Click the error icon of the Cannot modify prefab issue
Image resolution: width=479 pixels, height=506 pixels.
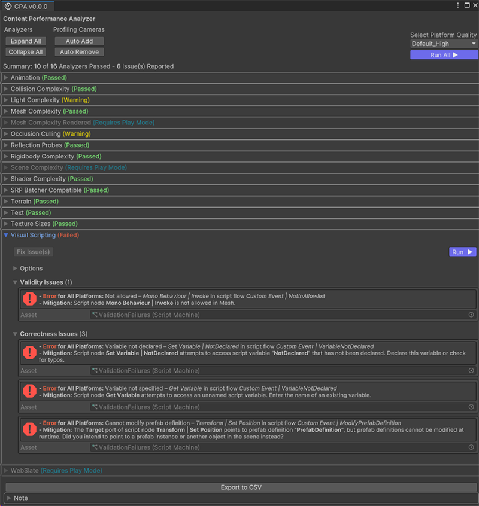coord(29,429)
